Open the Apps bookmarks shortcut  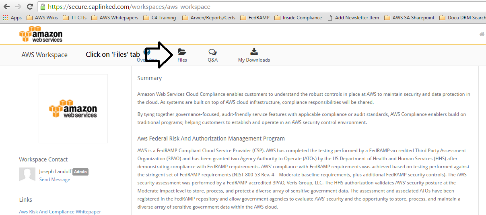12,18
